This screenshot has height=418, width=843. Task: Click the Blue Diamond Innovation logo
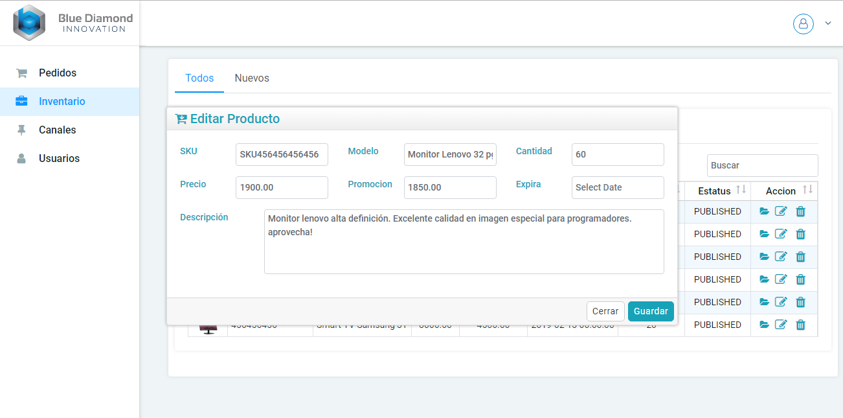[73, 23]
